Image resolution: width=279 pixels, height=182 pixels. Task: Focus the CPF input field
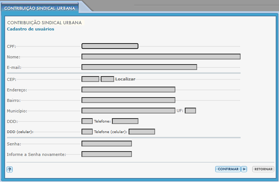110,46
